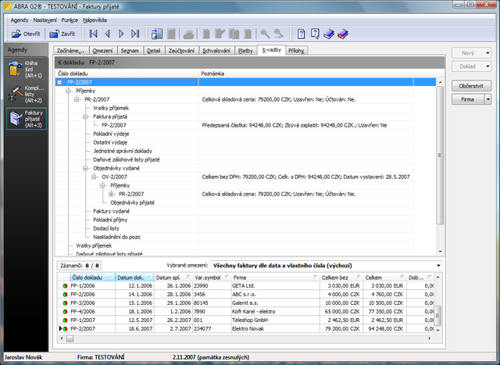Click the delete trash can toolbar icon
The image size is (500, 365).
tap(248, 34)
